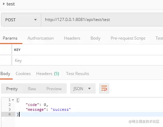
Task: Click the Key parameter input field
Action: tap(88, 60)
